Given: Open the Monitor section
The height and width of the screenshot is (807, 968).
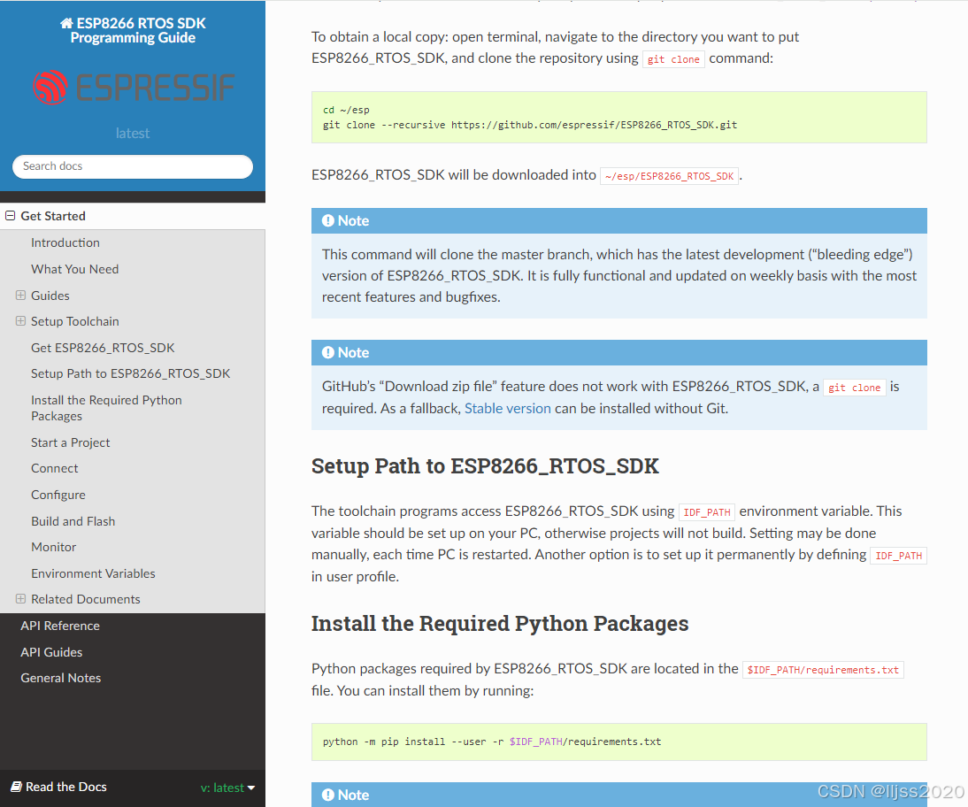Looking at the screenshot, I should coord(54,547).
